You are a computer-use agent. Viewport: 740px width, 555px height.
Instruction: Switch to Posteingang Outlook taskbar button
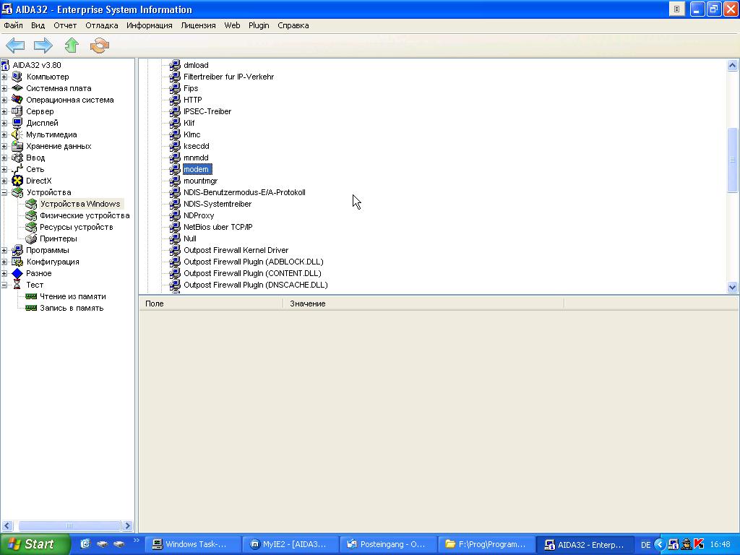click(x=388, y=544)
